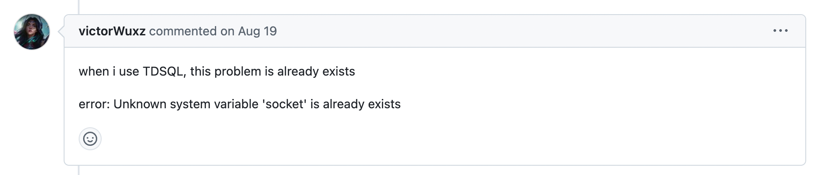823x175 pixels.
Task: Add an emoji reaction with the smiley button
Action: coord(90,139)
